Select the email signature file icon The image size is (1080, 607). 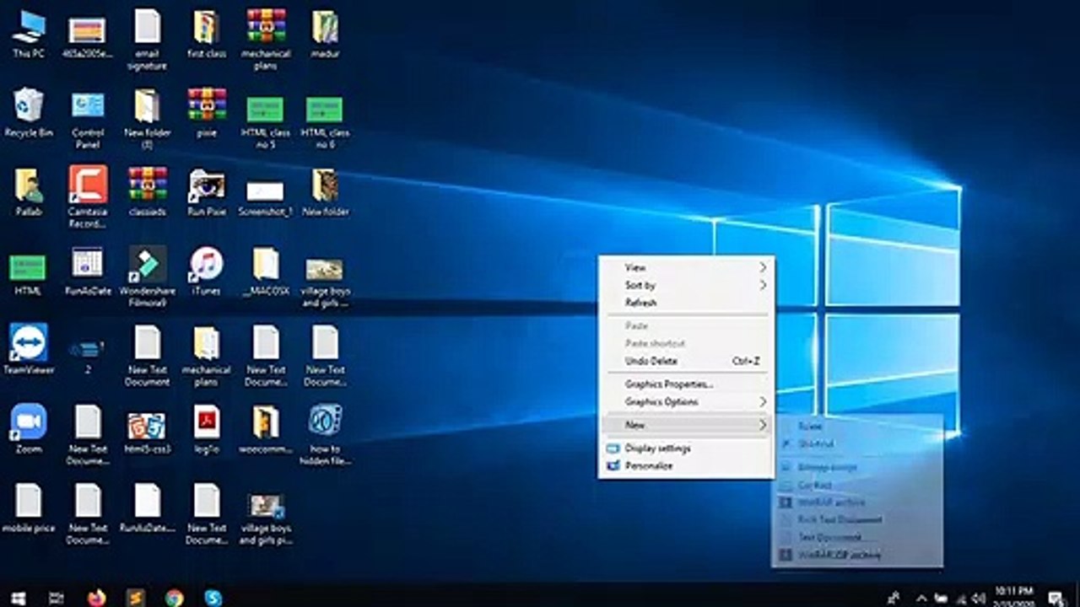(x=147, y=40)
